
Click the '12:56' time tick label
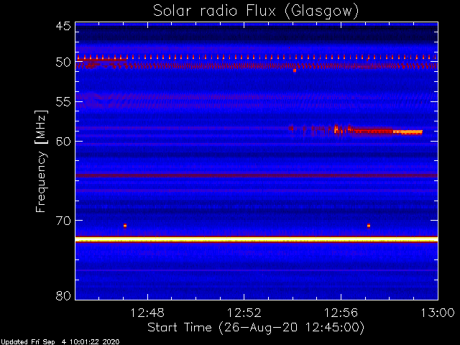coord(341,313)
